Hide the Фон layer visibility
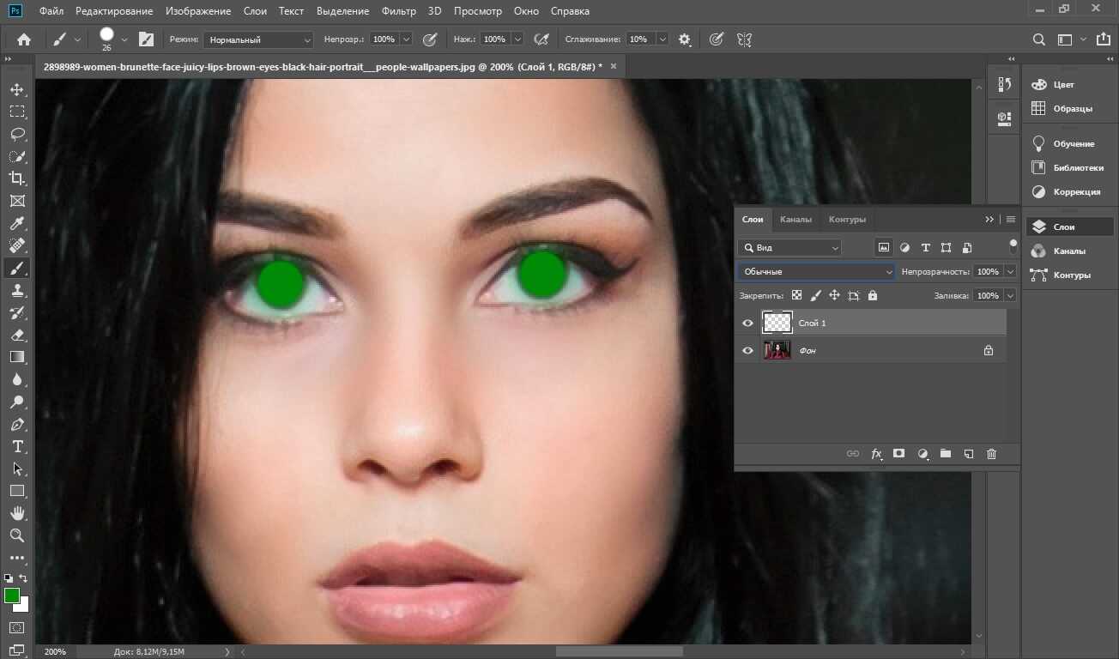Viewport: 1119px width, 659px height. coord(747,351)
